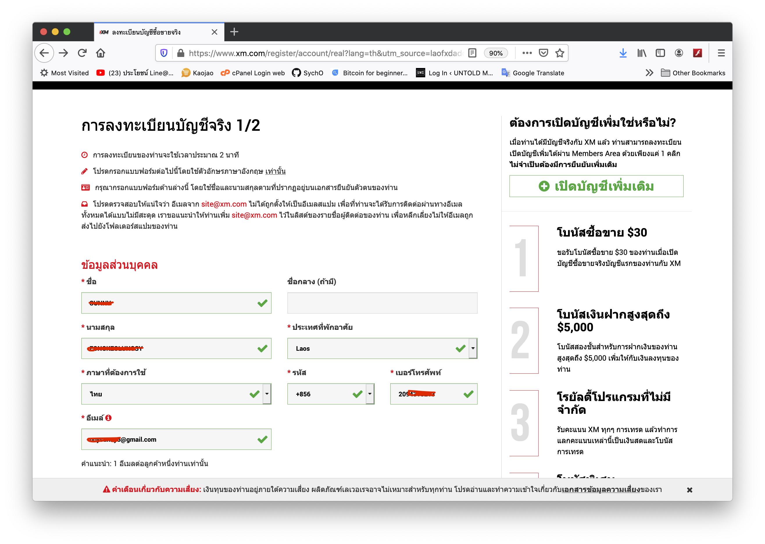Open the เอกสารข้อมูลความเสี่ยง risk disclosure link
The image size is (765, 544).
(601, 489)
